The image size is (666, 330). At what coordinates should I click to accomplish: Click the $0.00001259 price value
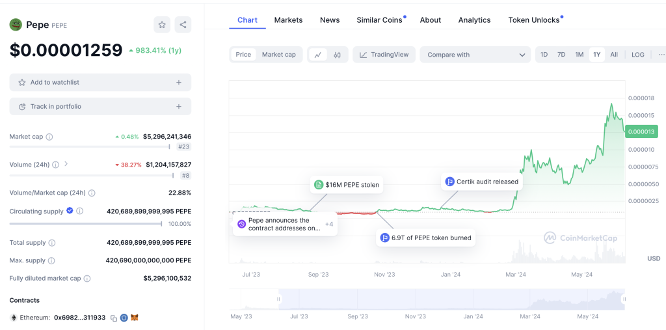66,50
